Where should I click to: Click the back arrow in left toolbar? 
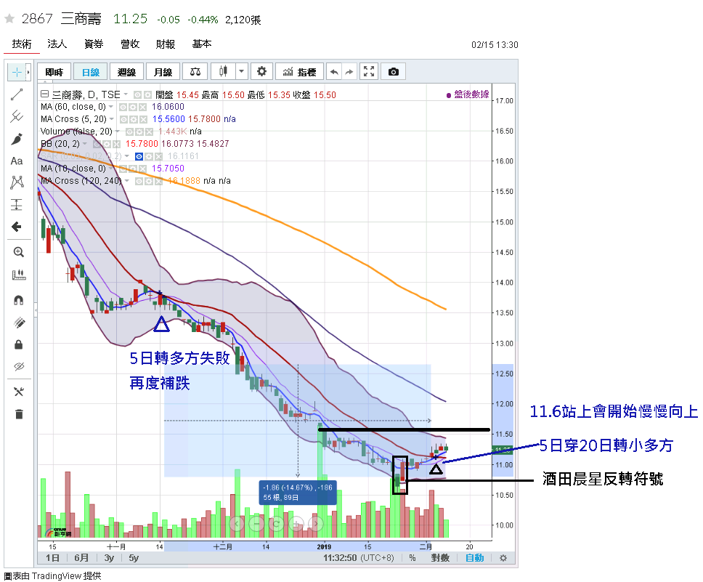[x=17, y=227]
